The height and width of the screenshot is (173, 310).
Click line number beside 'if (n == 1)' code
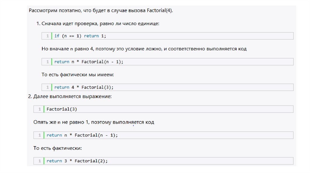pyautogui.click(x=48, y=36)
